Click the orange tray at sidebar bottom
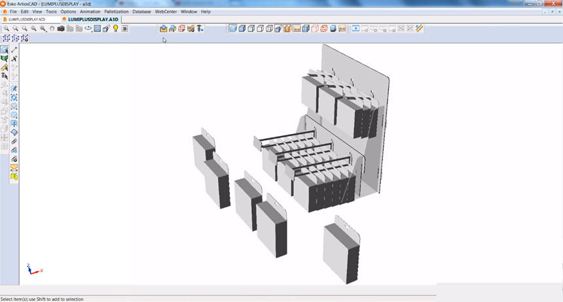 pos(14,167)
